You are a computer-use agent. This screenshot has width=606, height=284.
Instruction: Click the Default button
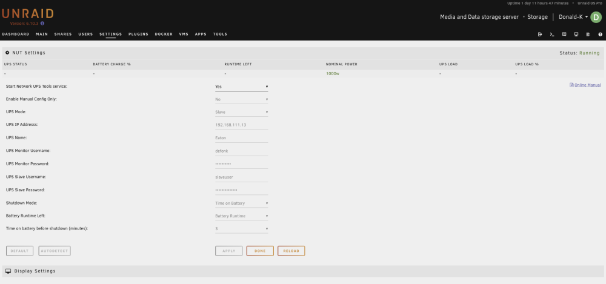(20, 251)
